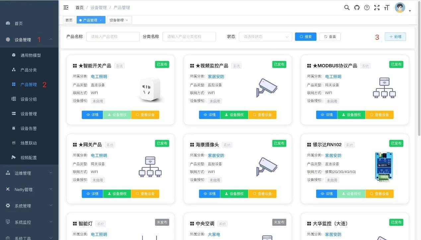The height and width of the screenshot is (240, 421).
Task: Open the GitHub repository icon
Action: pos(357,8)
